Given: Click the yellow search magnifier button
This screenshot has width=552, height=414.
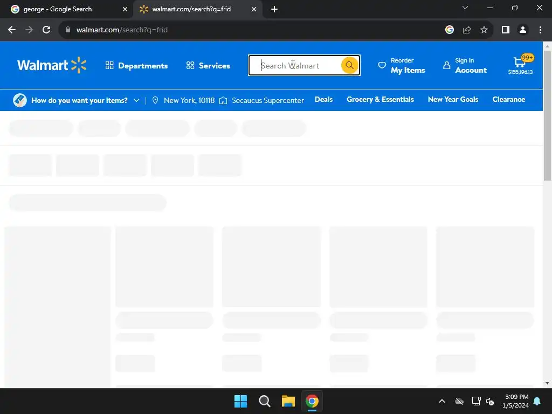Looking at the screenshot, I should point(349,65).
